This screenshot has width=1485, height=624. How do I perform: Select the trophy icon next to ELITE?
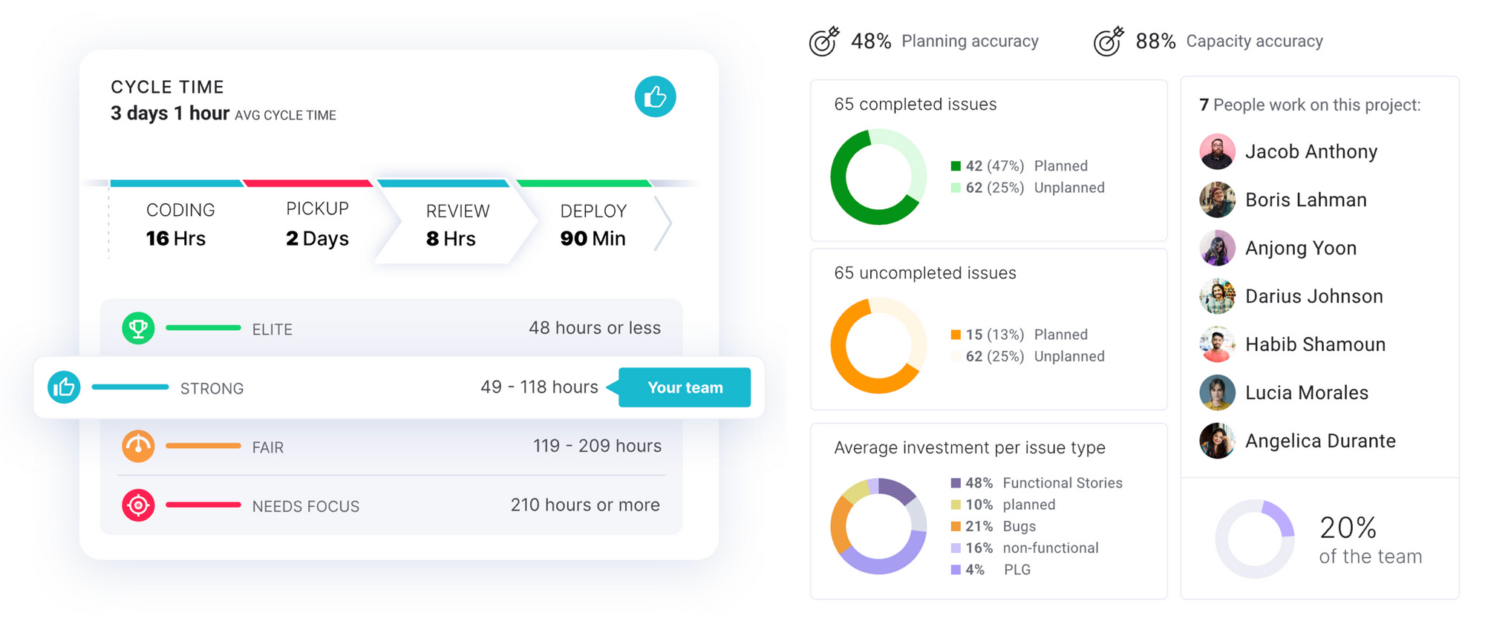(138, 327)
